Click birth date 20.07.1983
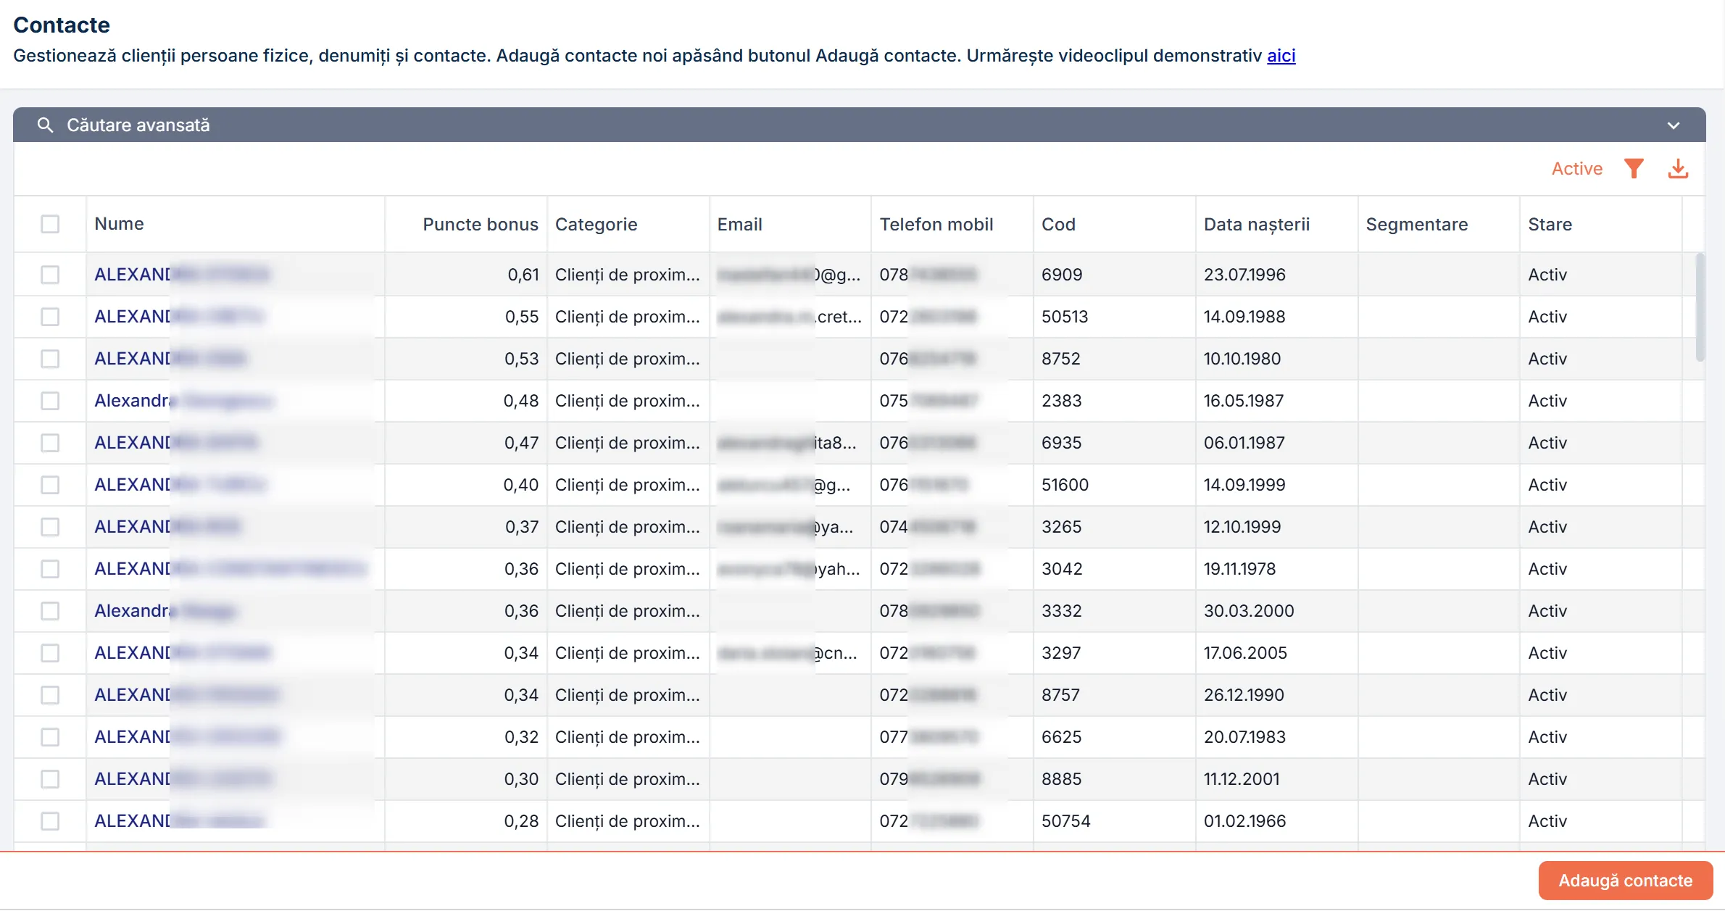The image size is (1725, 911). [x=1244, y=737]
